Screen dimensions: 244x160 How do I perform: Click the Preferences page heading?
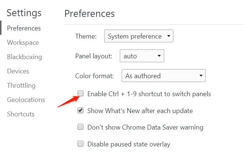click(x=90, y=14)
